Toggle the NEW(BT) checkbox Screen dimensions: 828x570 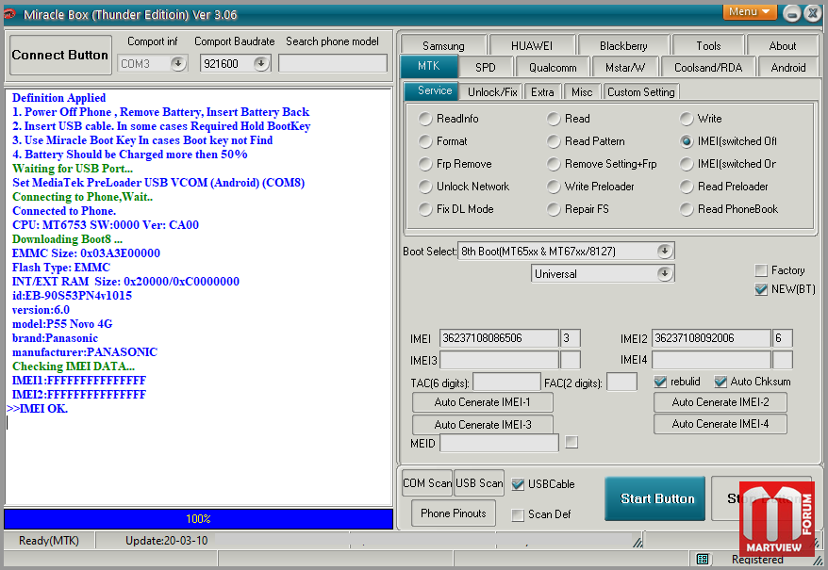coord(761,289)
